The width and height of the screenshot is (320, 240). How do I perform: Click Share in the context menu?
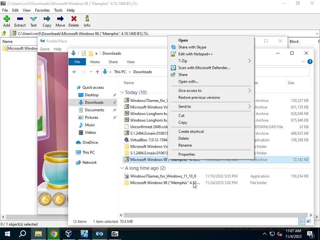click(x=211, y=75)
